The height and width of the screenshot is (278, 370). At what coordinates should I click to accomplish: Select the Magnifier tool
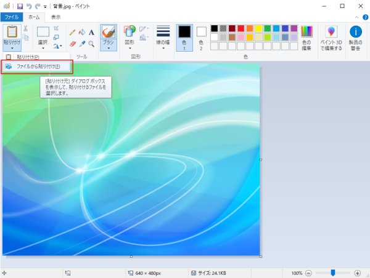pyautogui.click(x=91, y=44)
